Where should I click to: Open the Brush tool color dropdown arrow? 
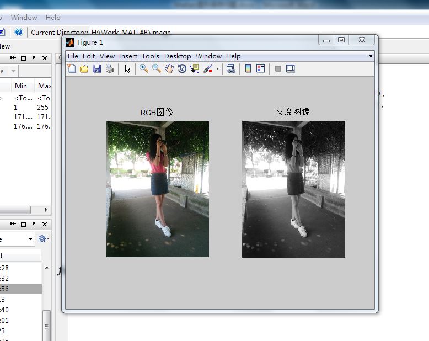point(217,69)
